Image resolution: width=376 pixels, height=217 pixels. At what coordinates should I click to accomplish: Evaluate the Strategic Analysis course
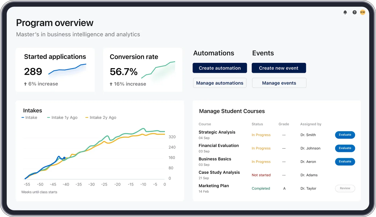[345, 135]
